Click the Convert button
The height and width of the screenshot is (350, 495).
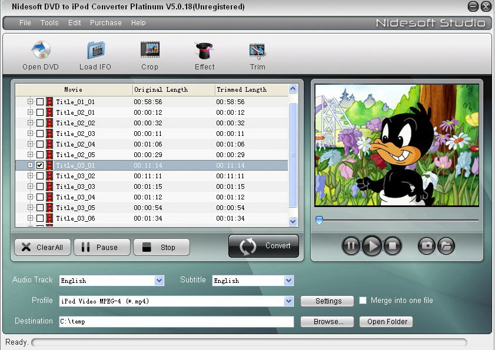264,246
